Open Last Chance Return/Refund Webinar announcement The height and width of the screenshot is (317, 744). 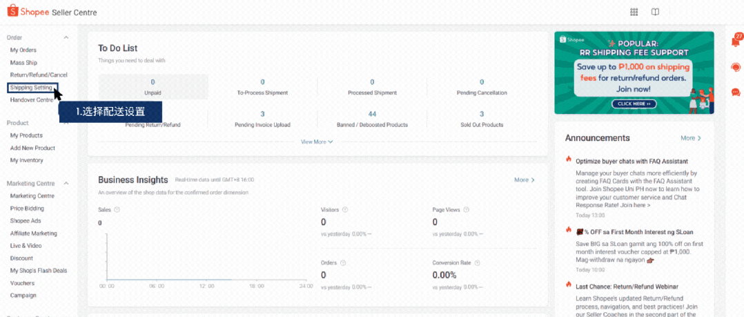(627, 287)
